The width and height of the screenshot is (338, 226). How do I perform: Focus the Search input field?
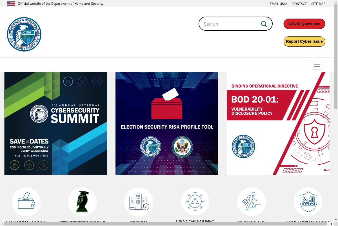click(235, 24)
